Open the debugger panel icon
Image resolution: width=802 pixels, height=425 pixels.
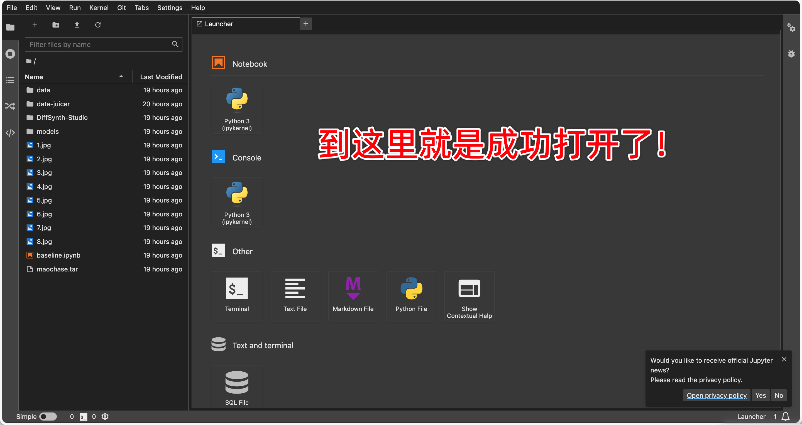tap(791, 54)
